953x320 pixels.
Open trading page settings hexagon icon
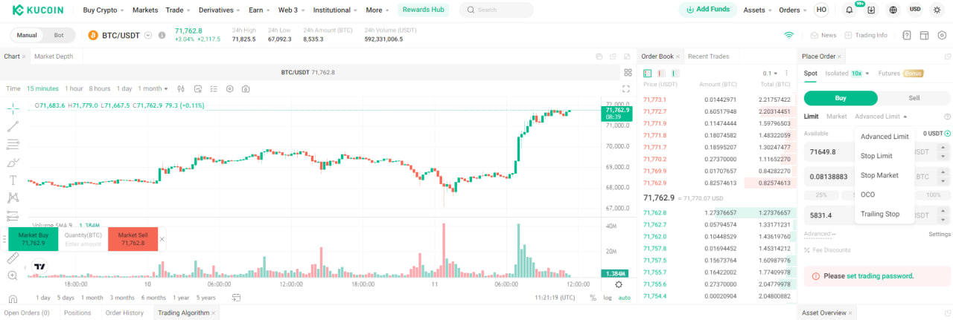pos(942,35)
